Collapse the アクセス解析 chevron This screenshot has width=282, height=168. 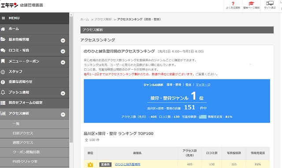(x=63, y=115)
